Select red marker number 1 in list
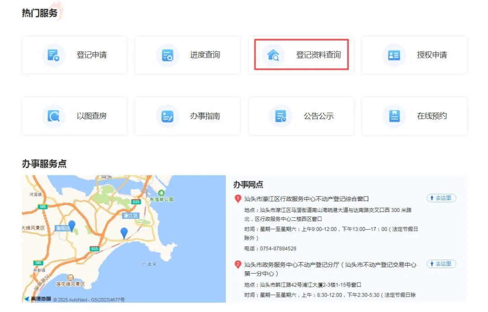The width and height of the screenshot is (488, 312). (238, 199)
